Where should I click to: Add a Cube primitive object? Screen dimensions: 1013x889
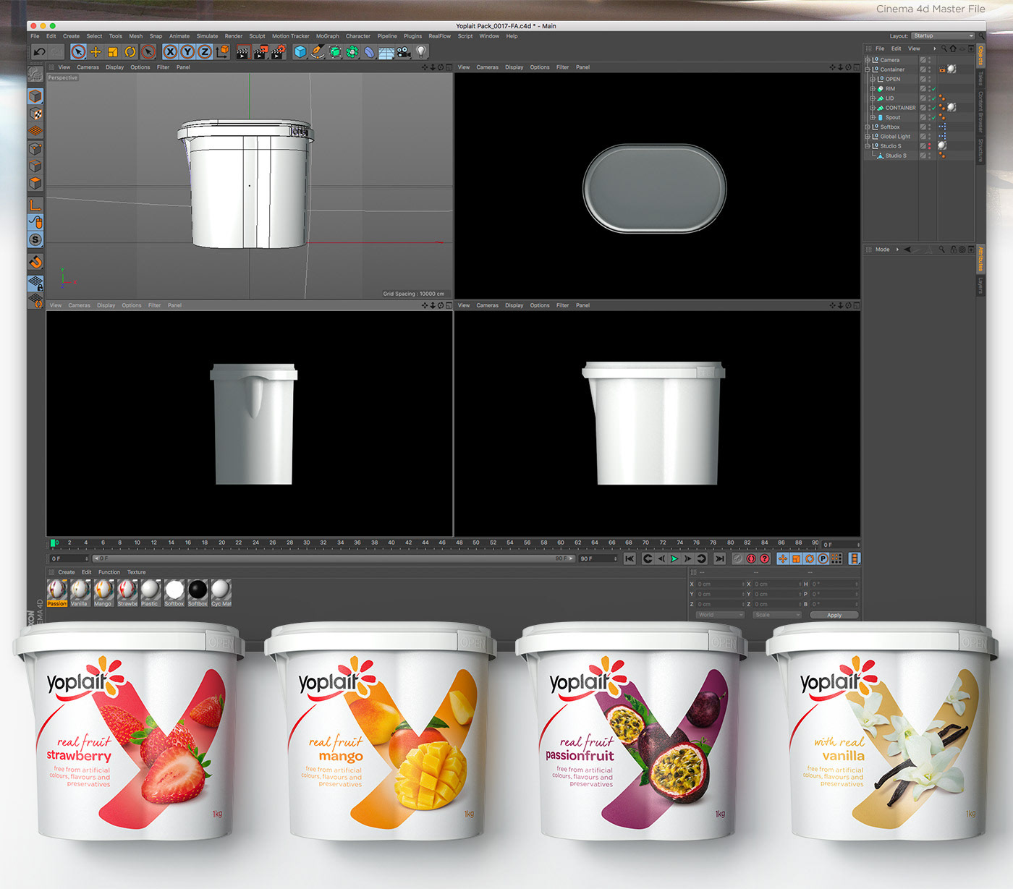[x=300, y=51]
